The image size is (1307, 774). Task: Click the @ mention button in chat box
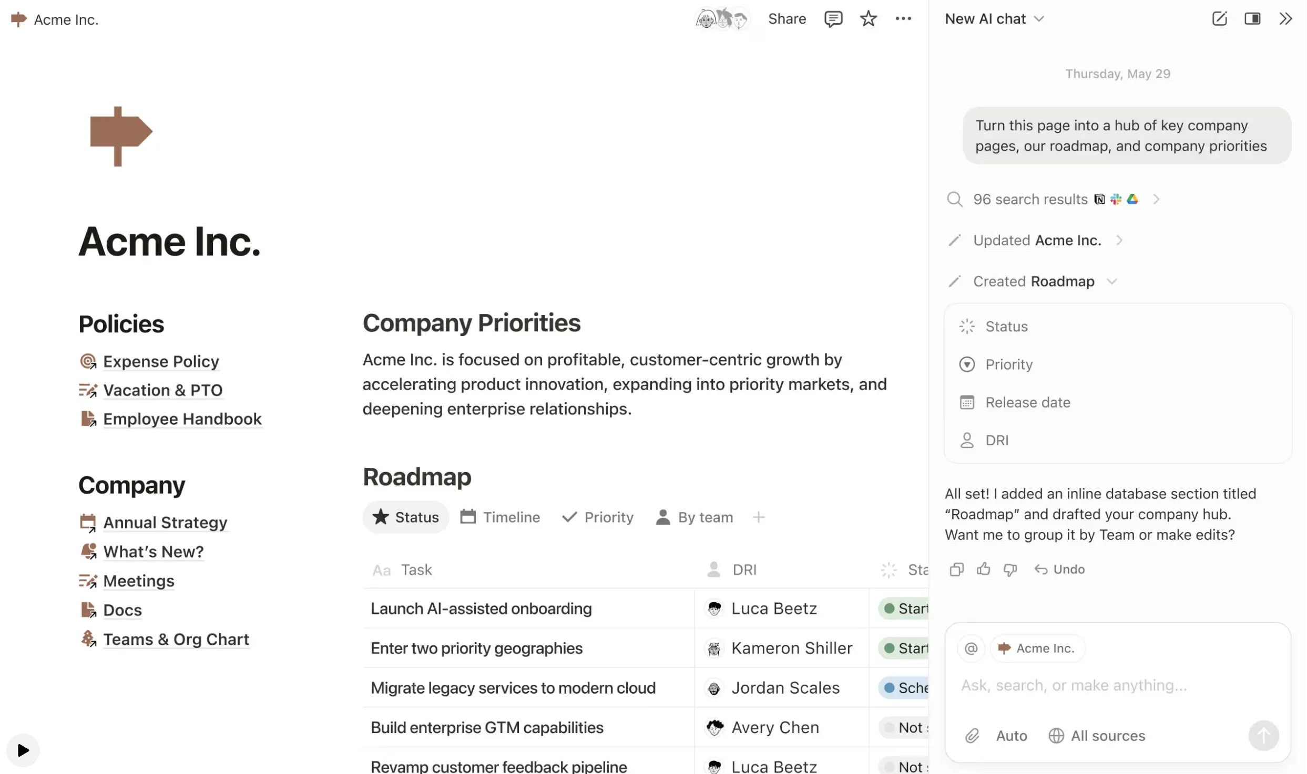coord(971,649)
